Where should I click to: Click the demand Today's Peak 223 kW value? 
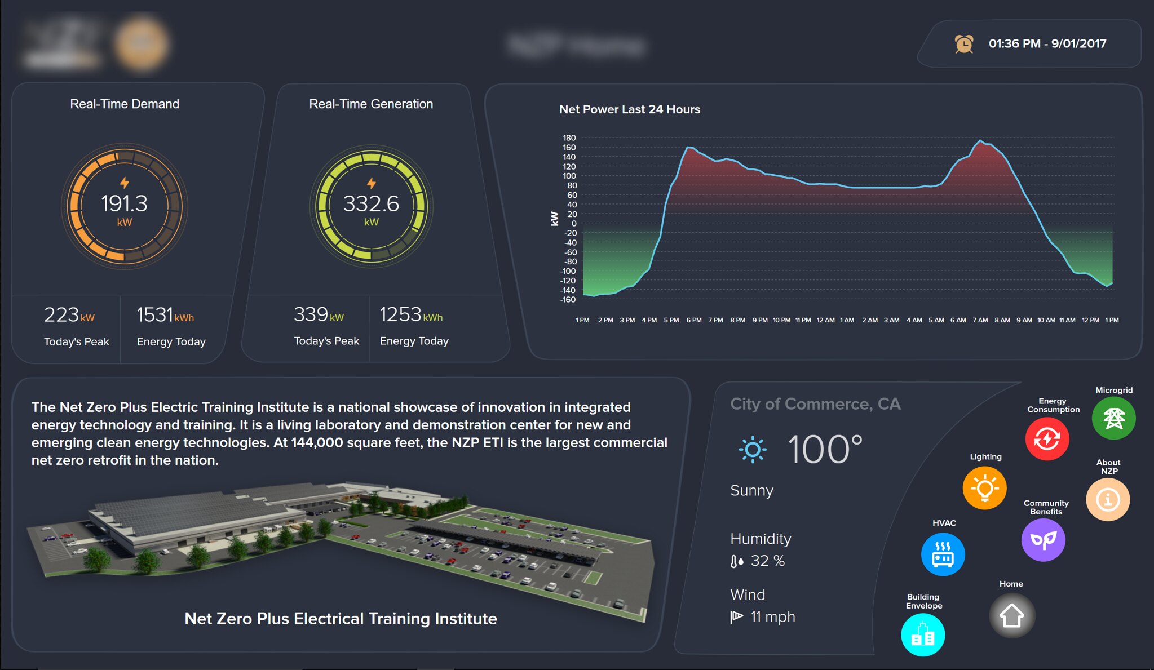pos(69,315)
